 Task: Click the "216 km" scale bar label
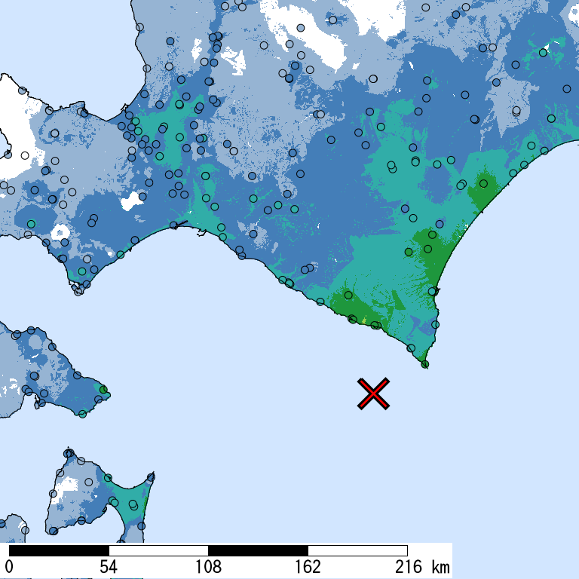click(422, 567)
